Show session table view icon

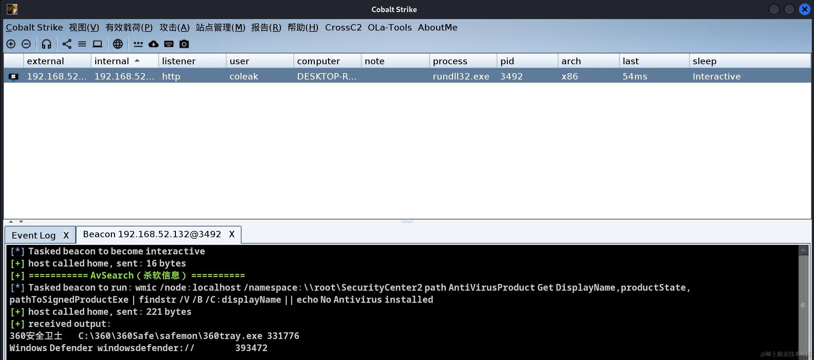click(x=82, y=44)
